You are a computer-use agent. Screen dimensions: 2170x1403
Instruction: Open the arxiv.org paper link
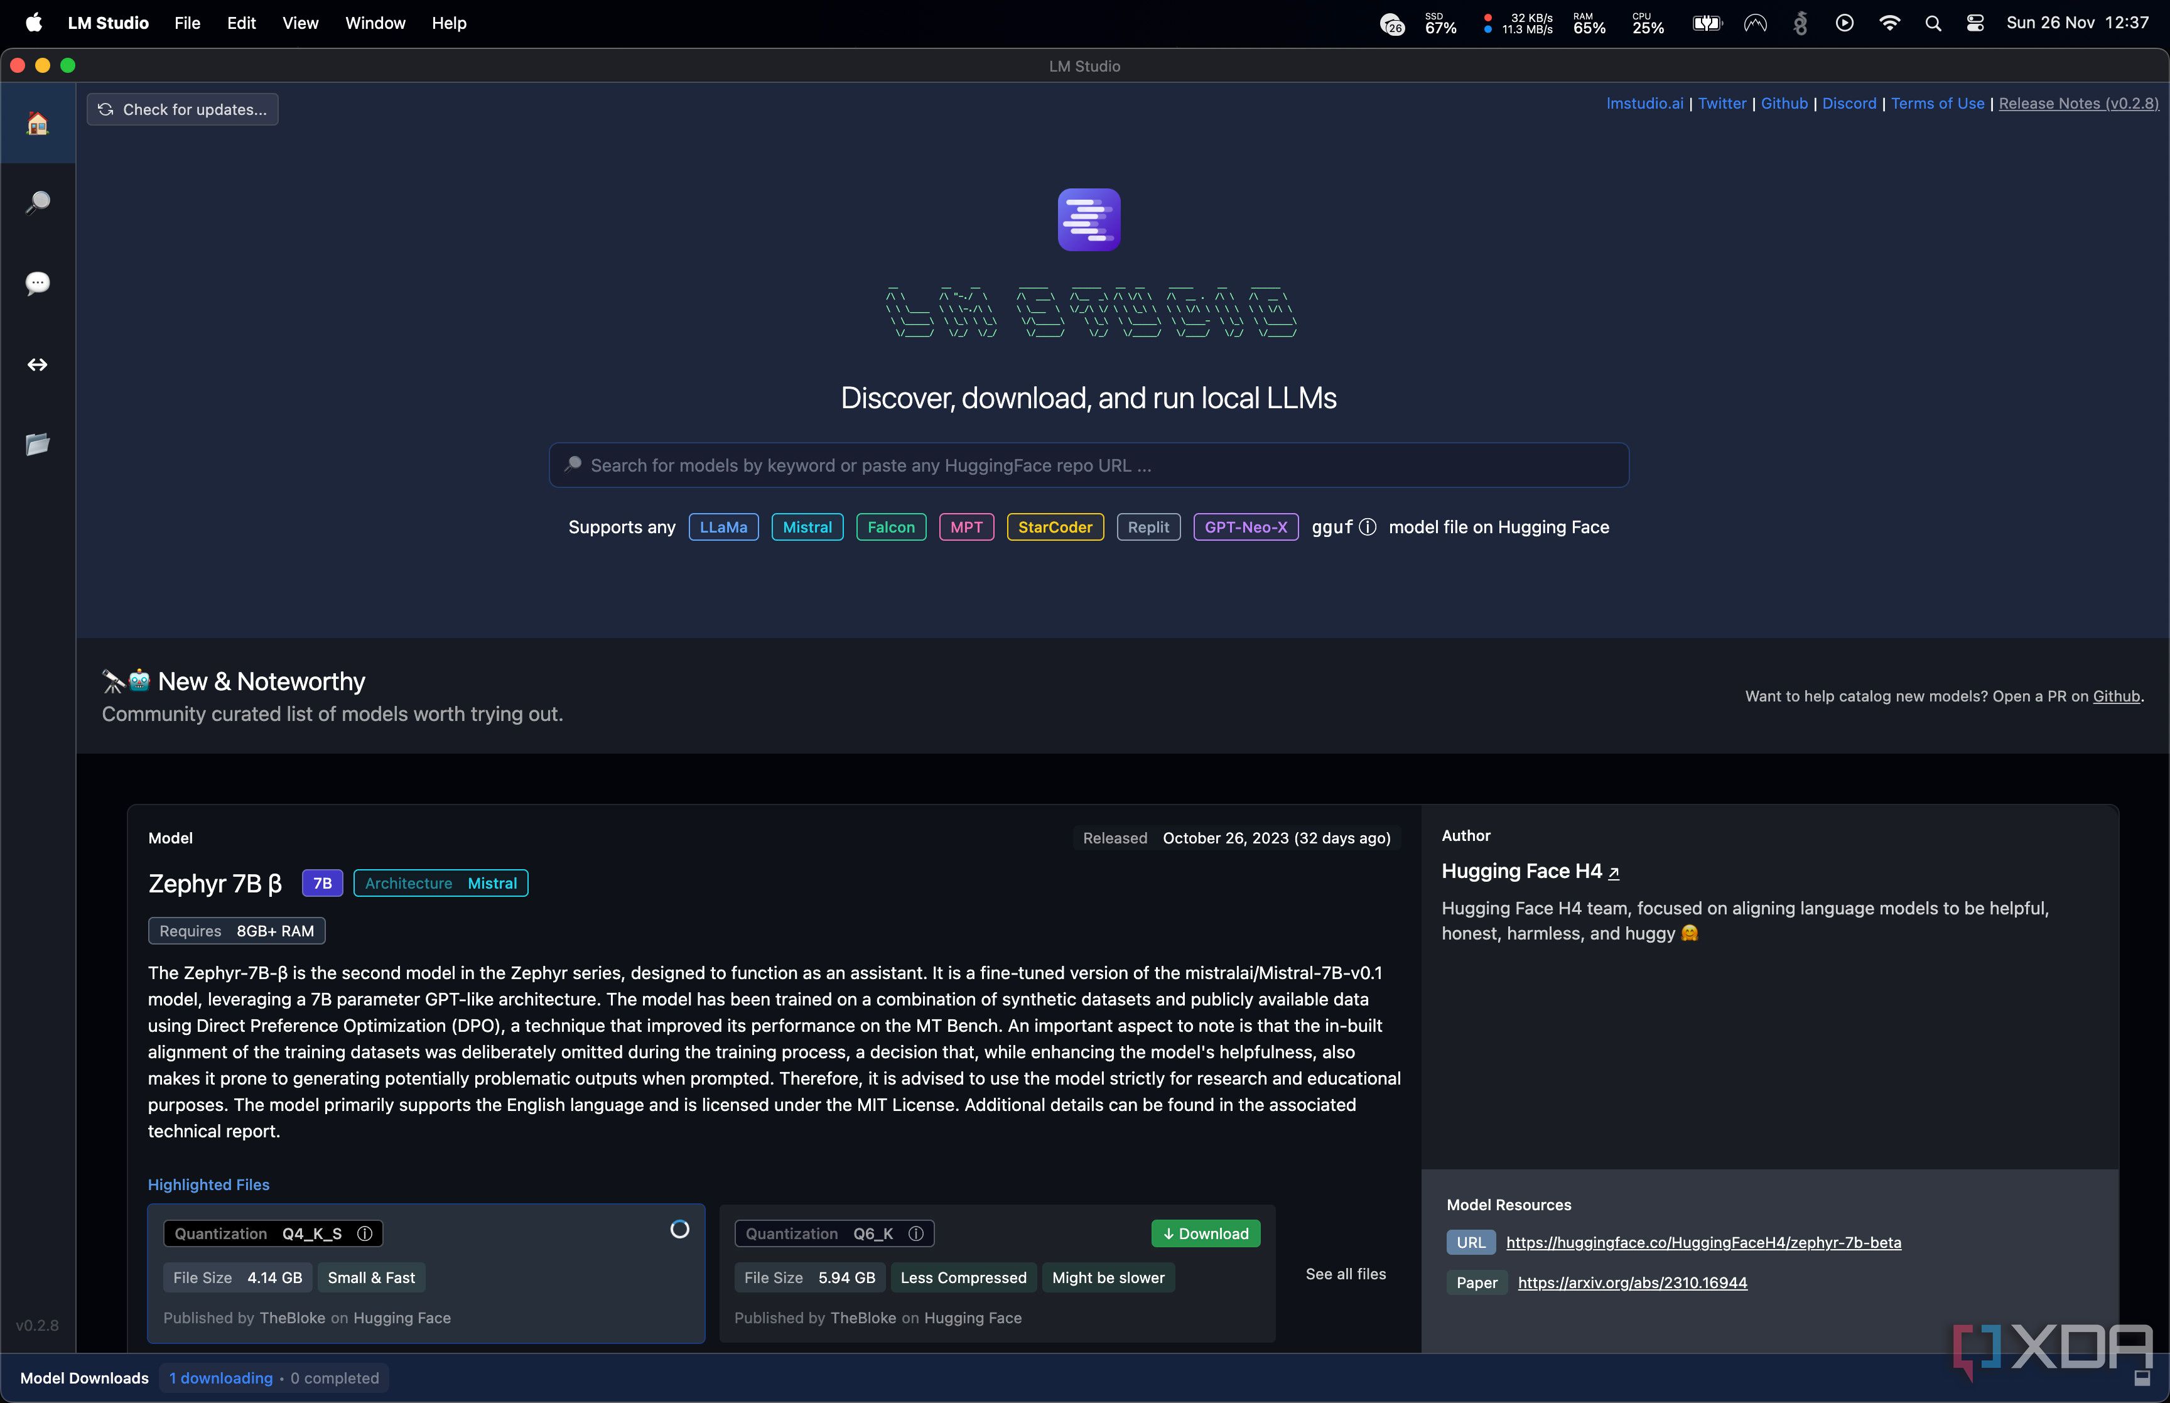point(1632,1283)
